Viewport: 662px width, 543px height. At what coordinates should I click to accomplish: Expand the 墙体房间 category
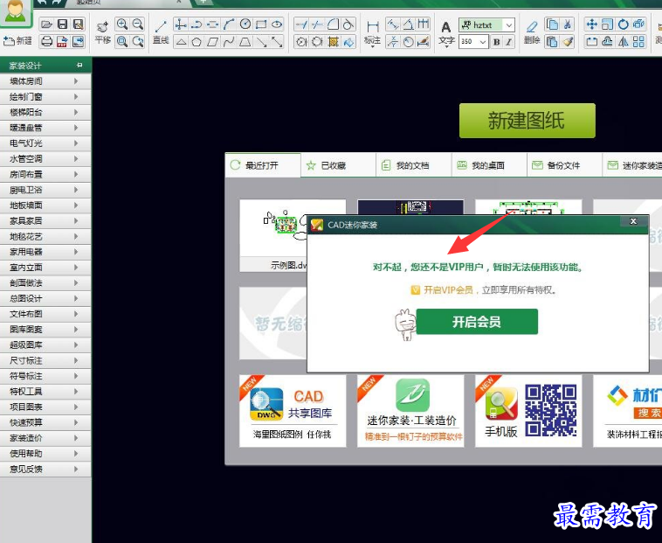[x=45, y=81]
